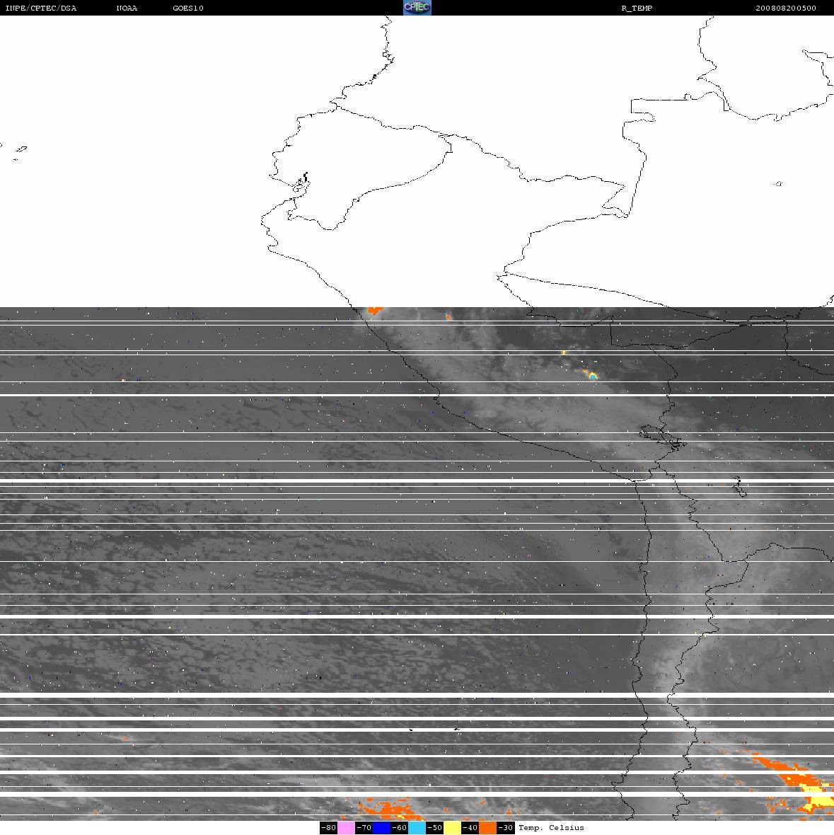This screenshot has height=835, width=834.
Task: Click the -60 legend value
Action: click(x=400, y=827)
